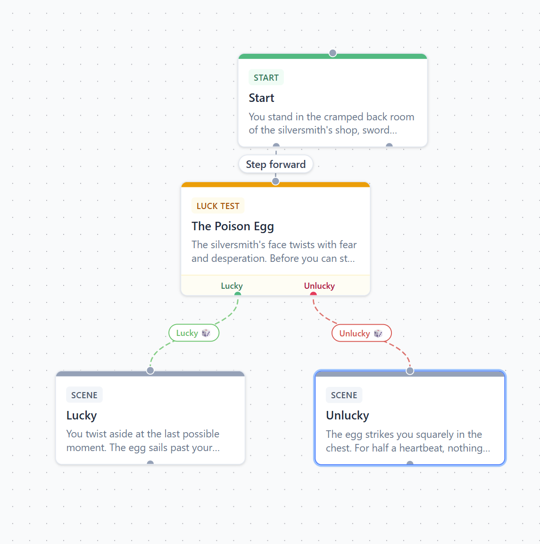
Task: Select the Start node card
Action: 332,100
